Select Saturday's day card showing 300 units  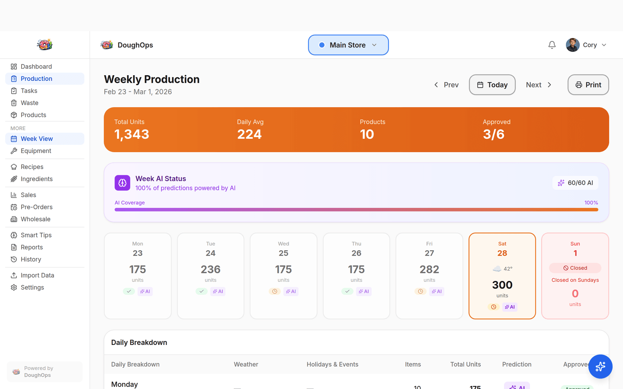tap(502, 276)
